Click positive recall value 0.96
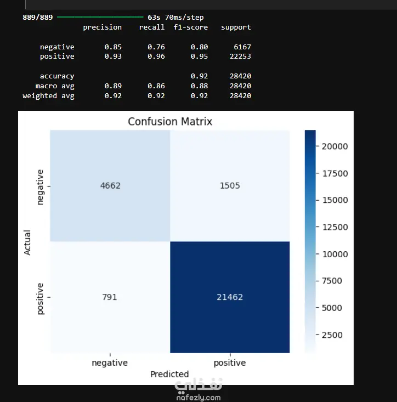Image resolution: width=397 pixels, height=402 pixels. coord(156,56)
